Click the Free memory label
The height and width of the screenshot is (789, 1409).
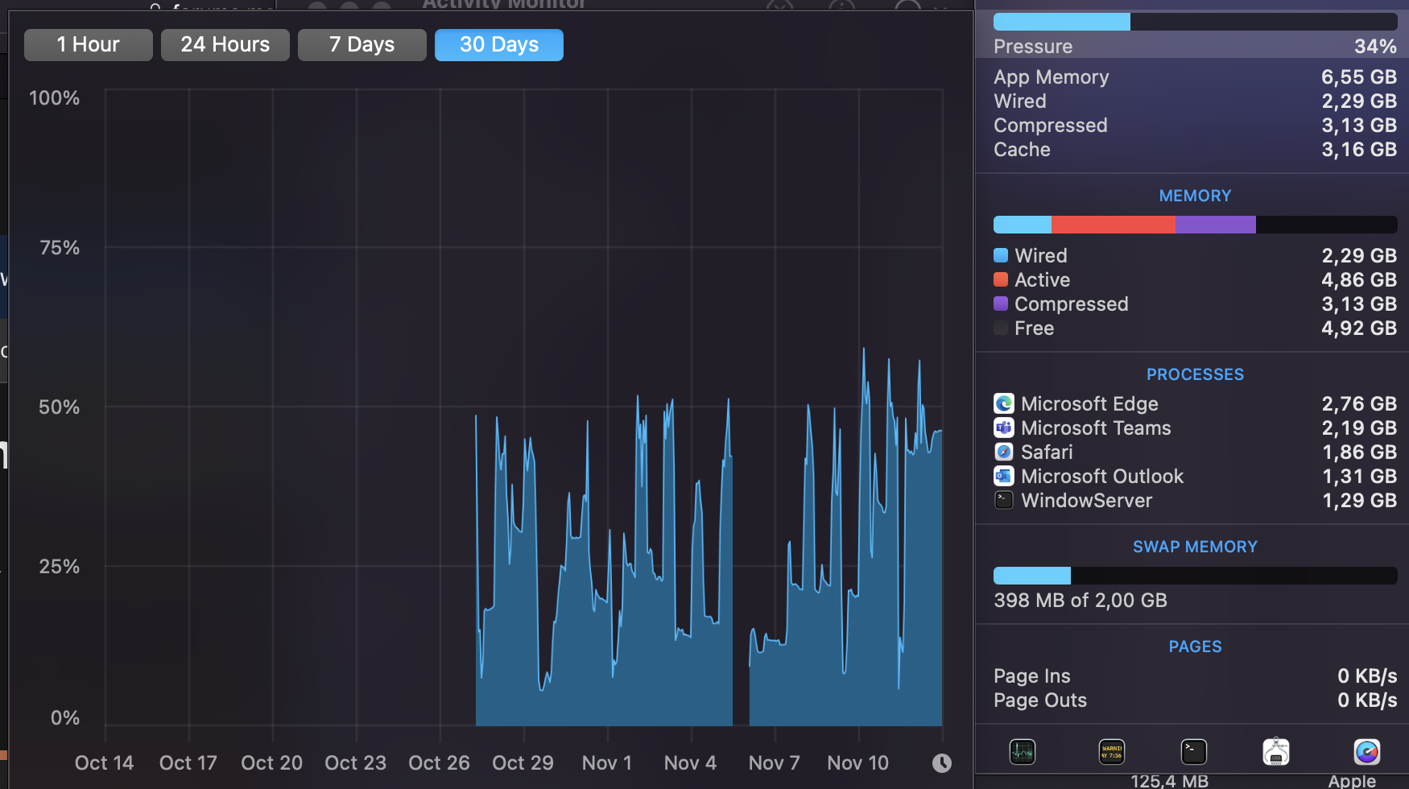(1035, 328)
